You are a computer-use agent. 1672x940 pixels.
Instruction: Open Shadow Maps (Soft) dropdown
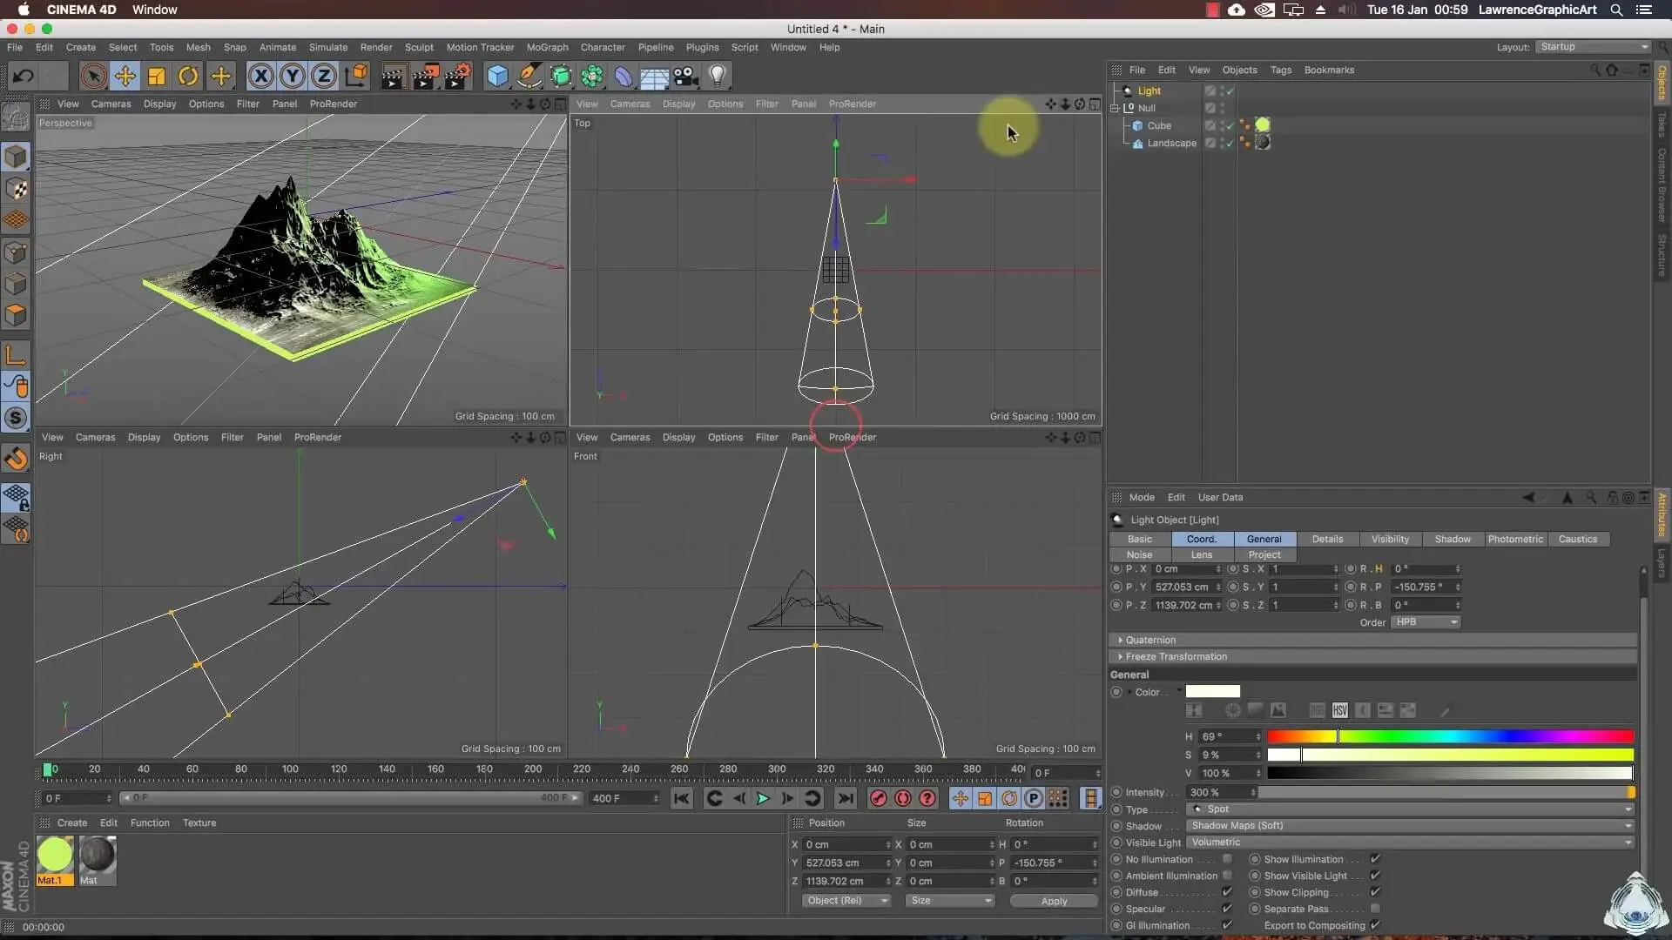coord(1410,825)
